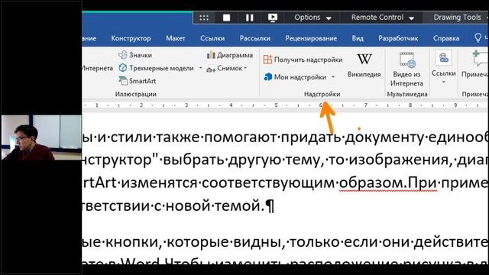Click the Значки icons button

(135, 55)
